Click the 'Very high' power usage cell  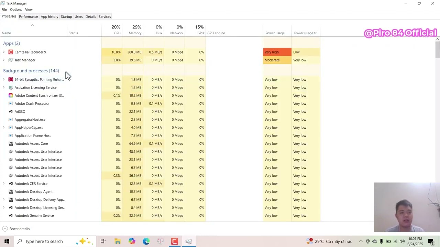click(x=277, y=52)
